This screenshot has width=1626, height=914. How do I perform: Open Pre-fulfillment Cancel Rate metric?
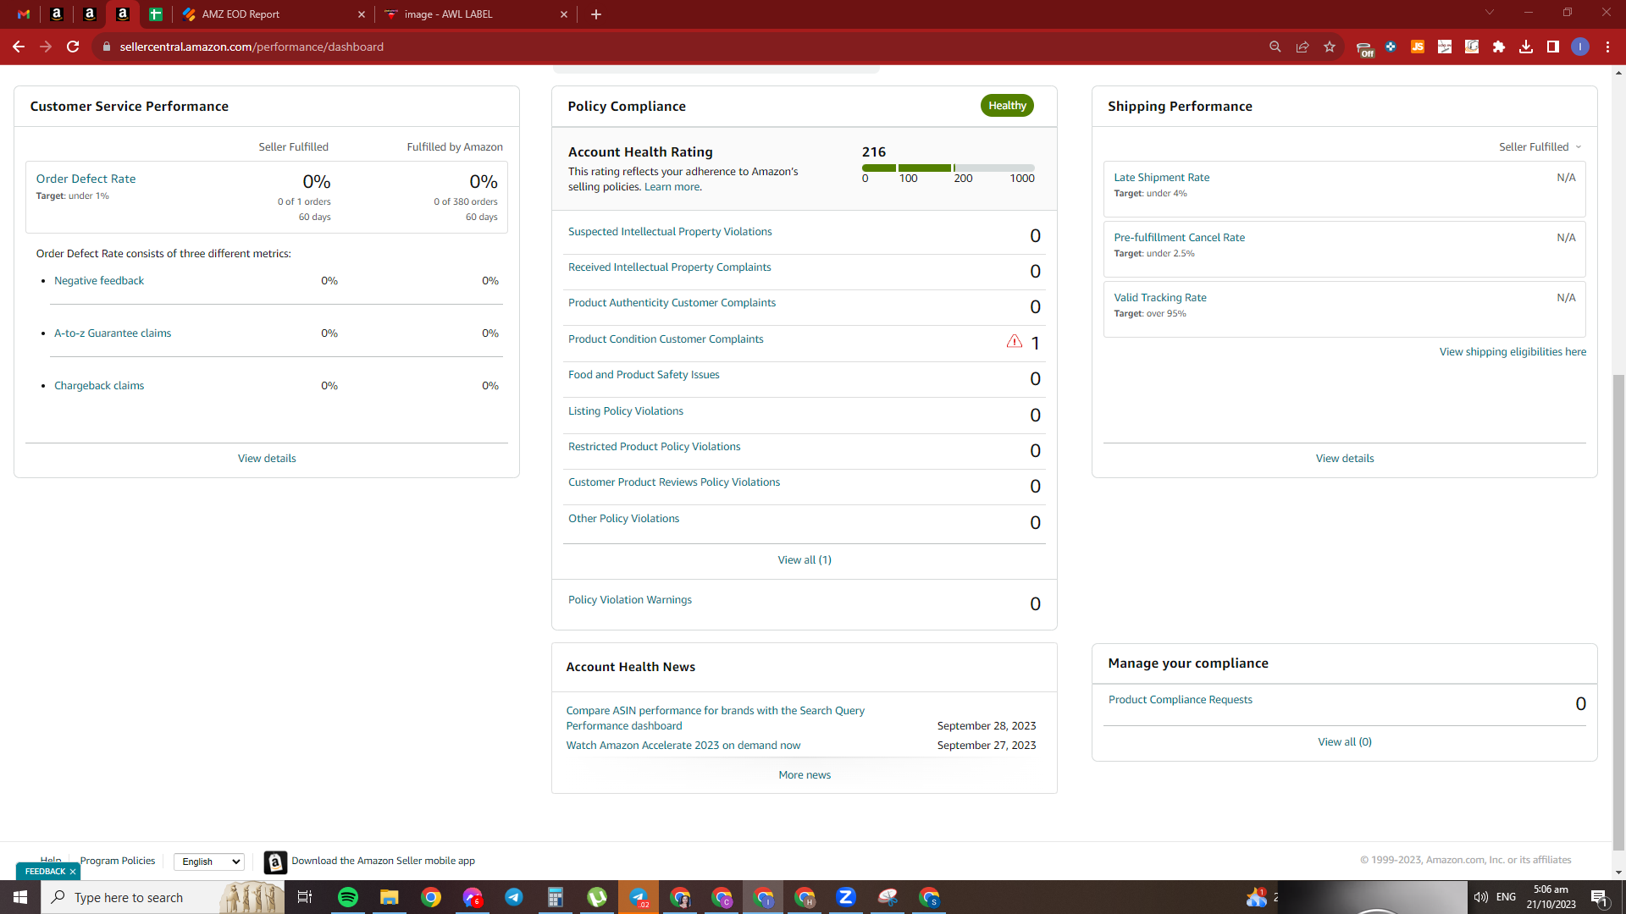[x=1180, y=238]
